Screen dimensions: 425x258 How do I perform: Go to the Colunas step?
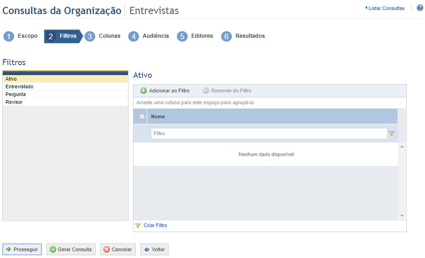[x=109, y=36]
